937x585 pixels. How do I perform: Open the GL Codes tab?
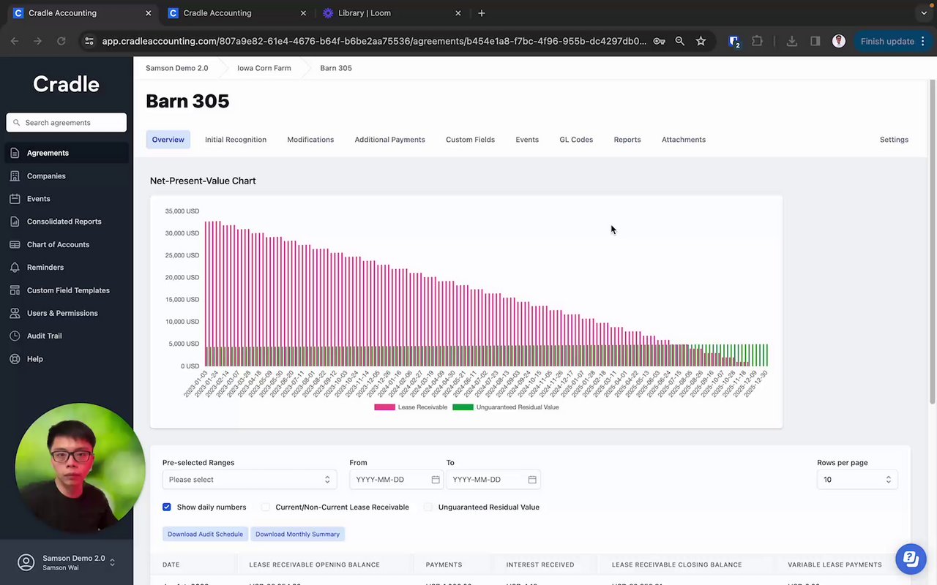coord(576,140)
